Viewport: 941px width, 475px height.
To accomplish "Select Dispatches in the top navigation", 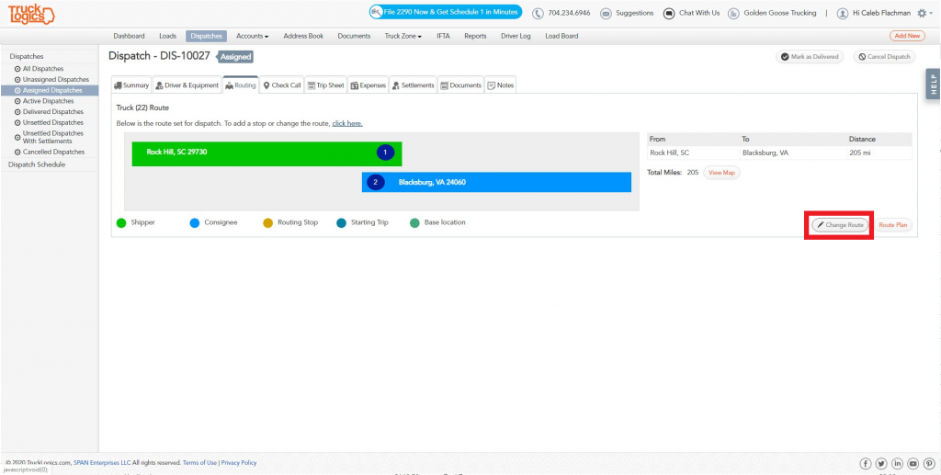I will (207, 36).
